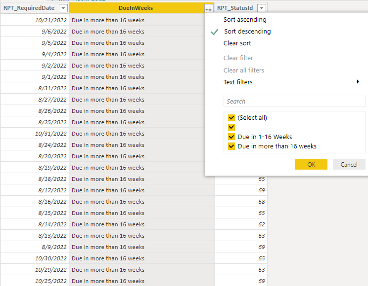This screenshot has height=286, width=368.
Task: Select the 8/25/2022 date cell
Action: pyautogui.click(x=35, y=122)
